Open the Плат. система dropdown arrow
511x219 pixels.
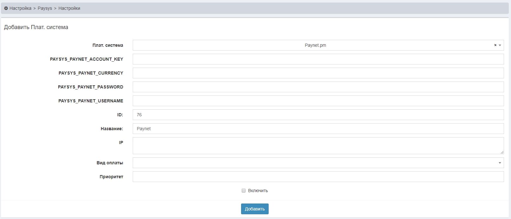(x=500, y=45)
